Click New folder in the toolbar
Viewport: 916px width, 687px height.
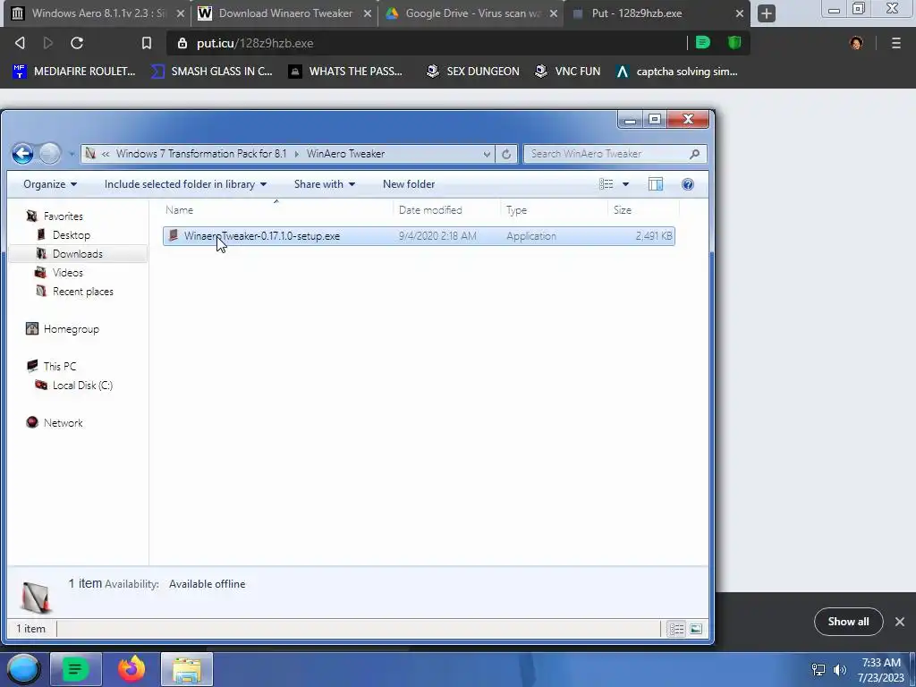click(x=409, y=184)
